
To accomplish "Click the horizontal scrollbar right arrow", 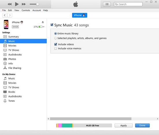I will point(158,119).
